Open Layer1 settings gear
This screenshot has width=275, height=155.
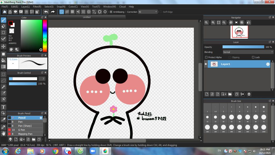(x=268, y=64)
